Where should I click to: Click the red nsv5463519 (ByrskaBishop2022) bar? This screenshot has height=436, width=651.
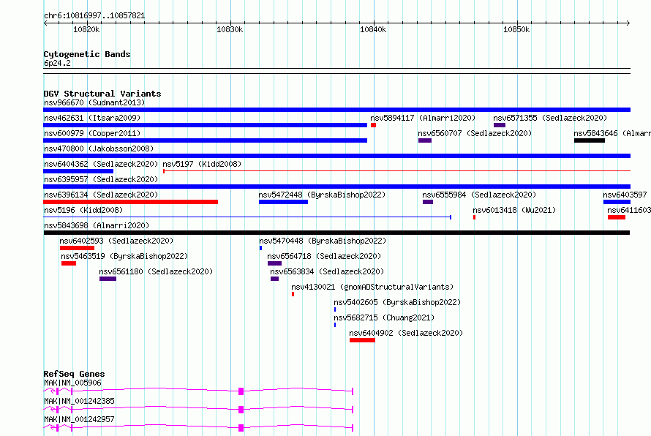[x=69, y=263]
